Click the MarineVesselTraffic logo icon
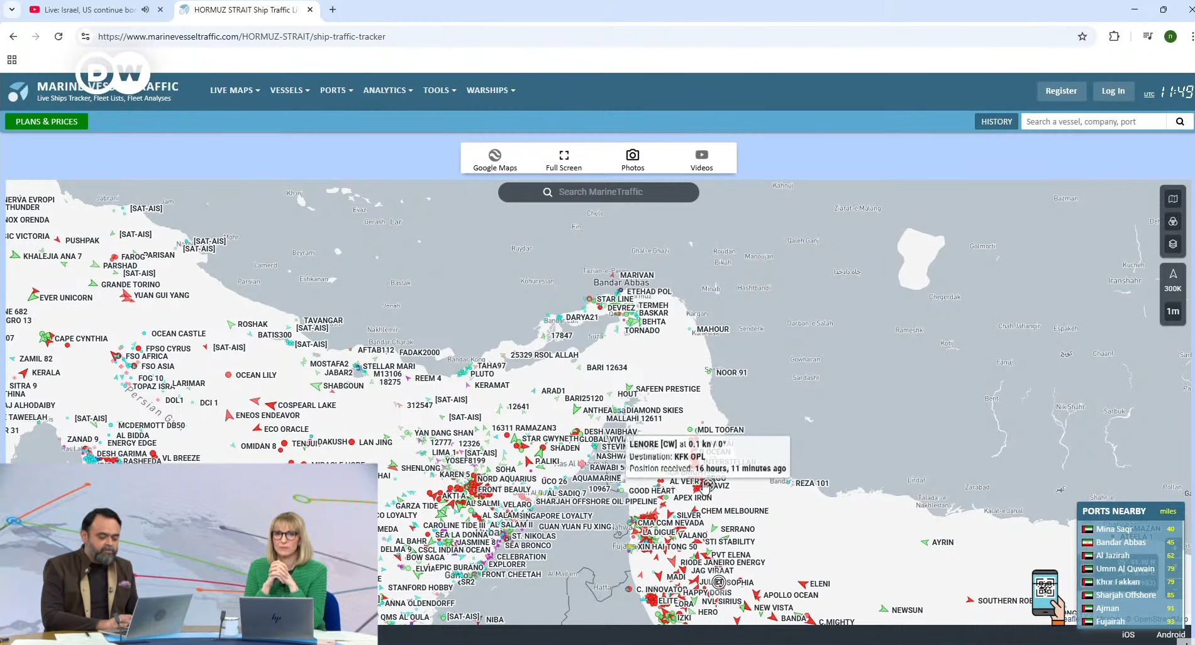1195x645 pixels. (x=18, y=91)
